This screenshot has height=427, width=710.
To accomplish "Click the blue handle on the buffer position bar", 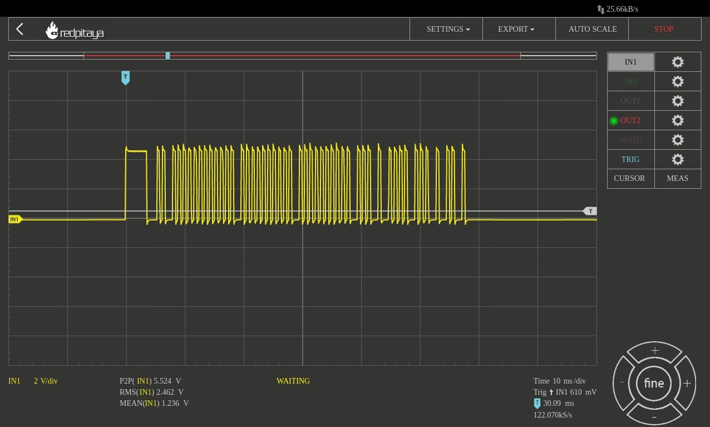I will [167, 56].
